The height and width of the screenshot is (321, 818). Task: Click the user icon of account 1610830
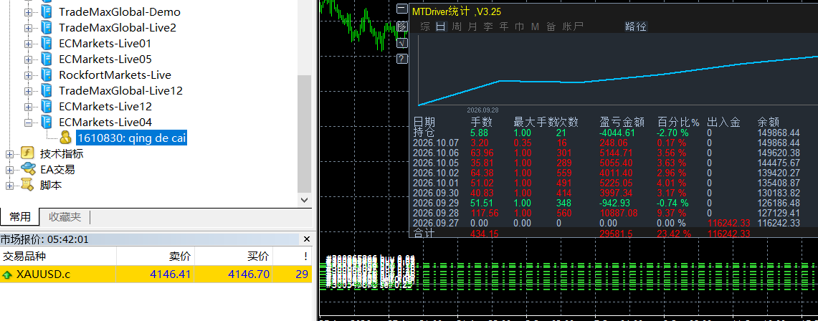click(66, 138)
